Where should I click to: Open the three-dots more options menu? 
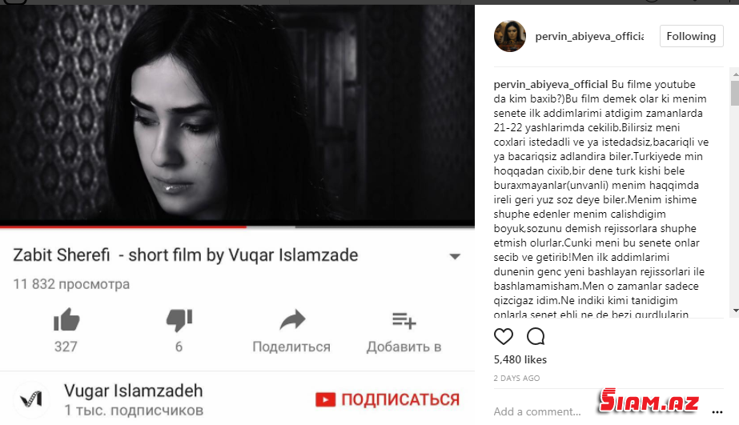(717, 412)
